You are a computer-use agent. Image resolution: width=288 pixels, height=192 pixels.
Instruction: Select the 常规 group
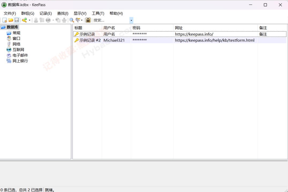[17, 33]
